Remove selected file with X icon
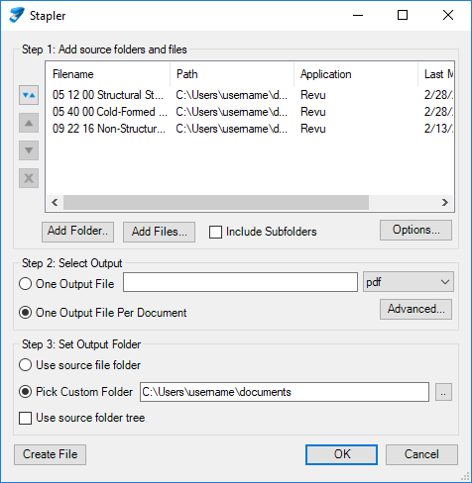This screenshot has width=472, height=483. 29,178
